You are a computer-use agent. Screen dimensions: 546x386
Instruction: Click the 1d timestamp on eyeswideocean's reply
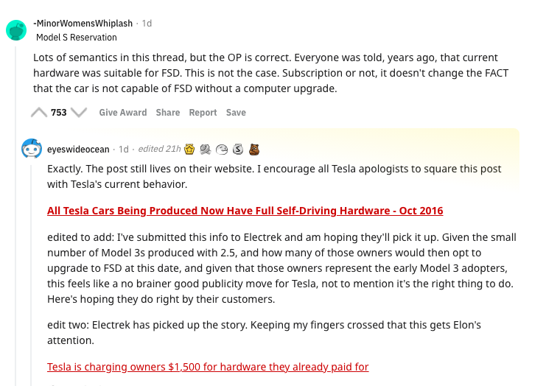point(124,149)
